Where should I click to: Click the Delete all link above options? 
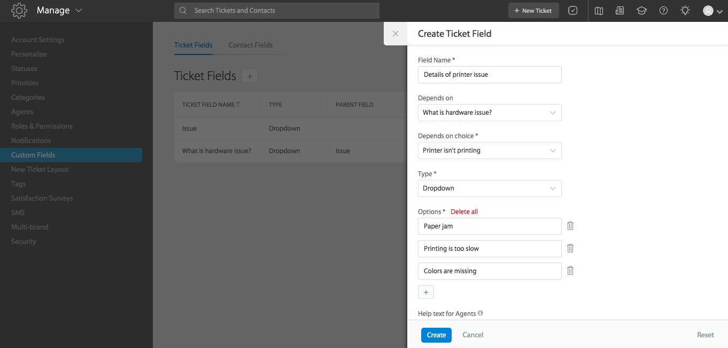tap(464, 211)
